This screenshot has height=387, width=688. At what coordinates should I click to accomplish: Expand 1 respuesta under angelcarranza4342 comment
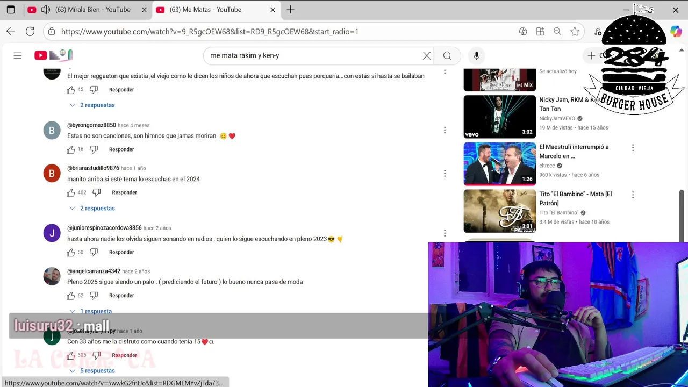tap(91, 311)
